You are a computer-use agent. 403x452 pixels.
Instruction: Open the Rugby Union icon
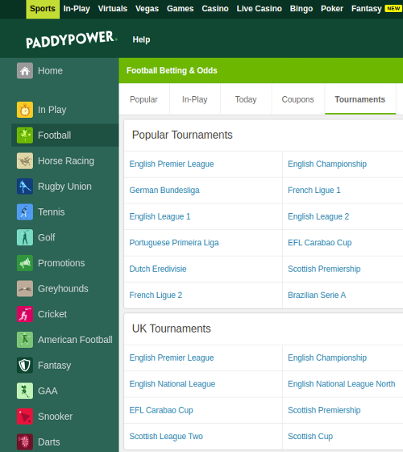pos(25,186)
